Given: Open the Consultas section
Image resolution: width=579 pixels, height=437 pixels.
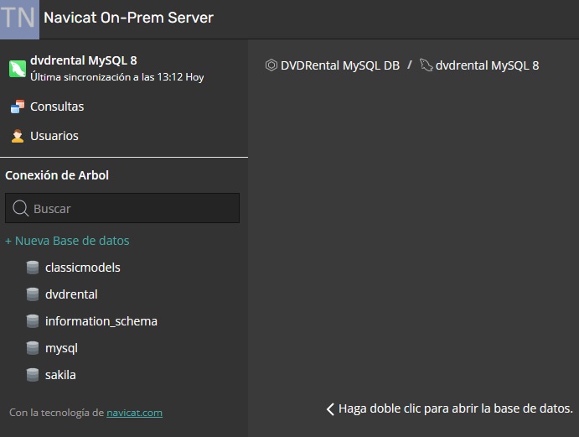Looking at the screenshot, I should pyautogui.click(x=57, y=107).
